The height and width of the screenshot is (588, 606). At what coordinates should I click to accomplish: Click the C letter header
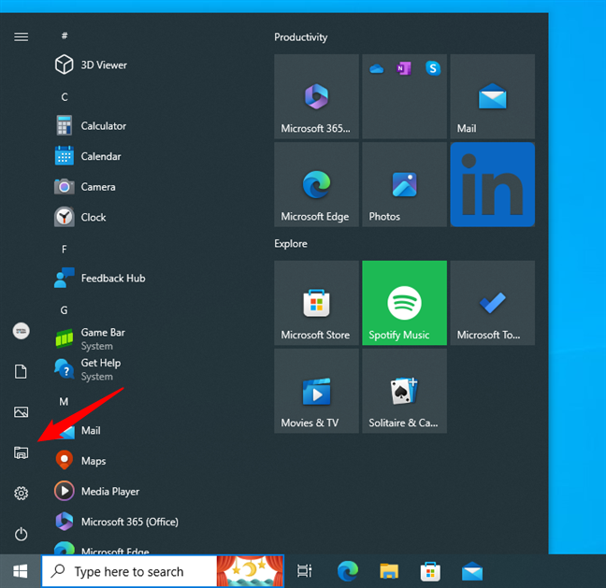coord(65,97)
